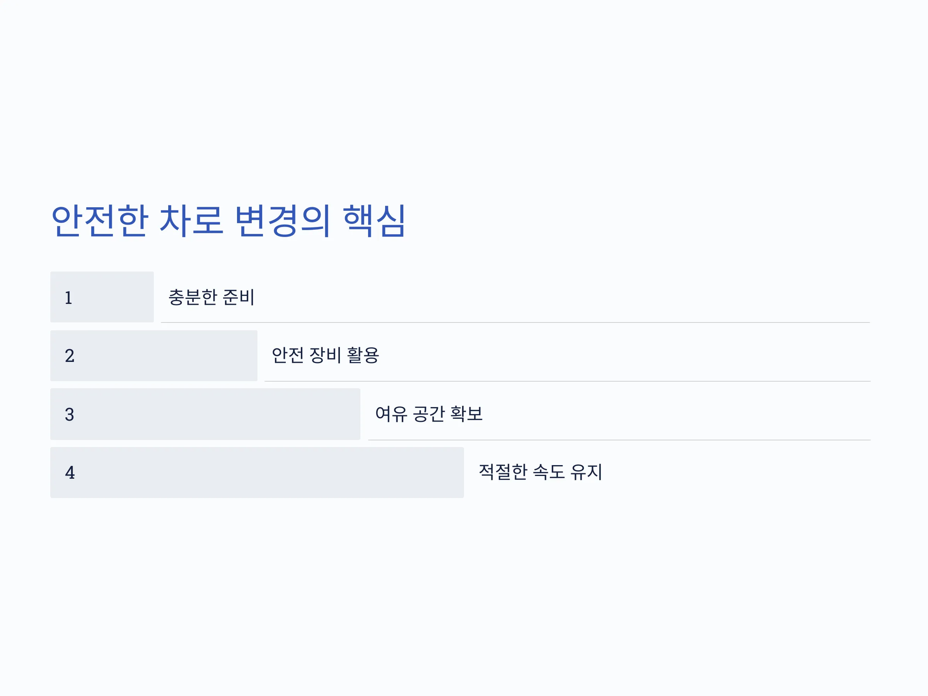Click the word 변경의 in the title
Screen dimensions: 928x696
282,221
